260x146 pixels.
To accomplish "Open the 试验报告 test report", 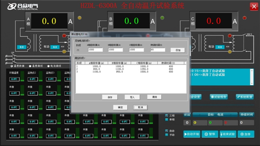I will point(219,97).
